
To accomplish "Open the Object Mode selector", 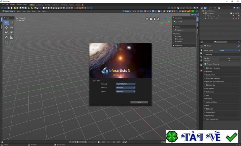I will (x=8, y=11).
